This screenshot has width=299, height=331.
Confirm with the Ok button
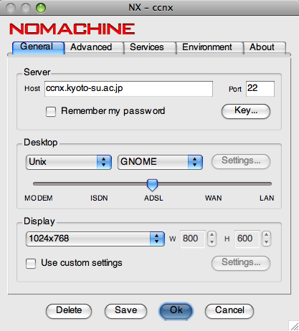[x=176, y=311]
